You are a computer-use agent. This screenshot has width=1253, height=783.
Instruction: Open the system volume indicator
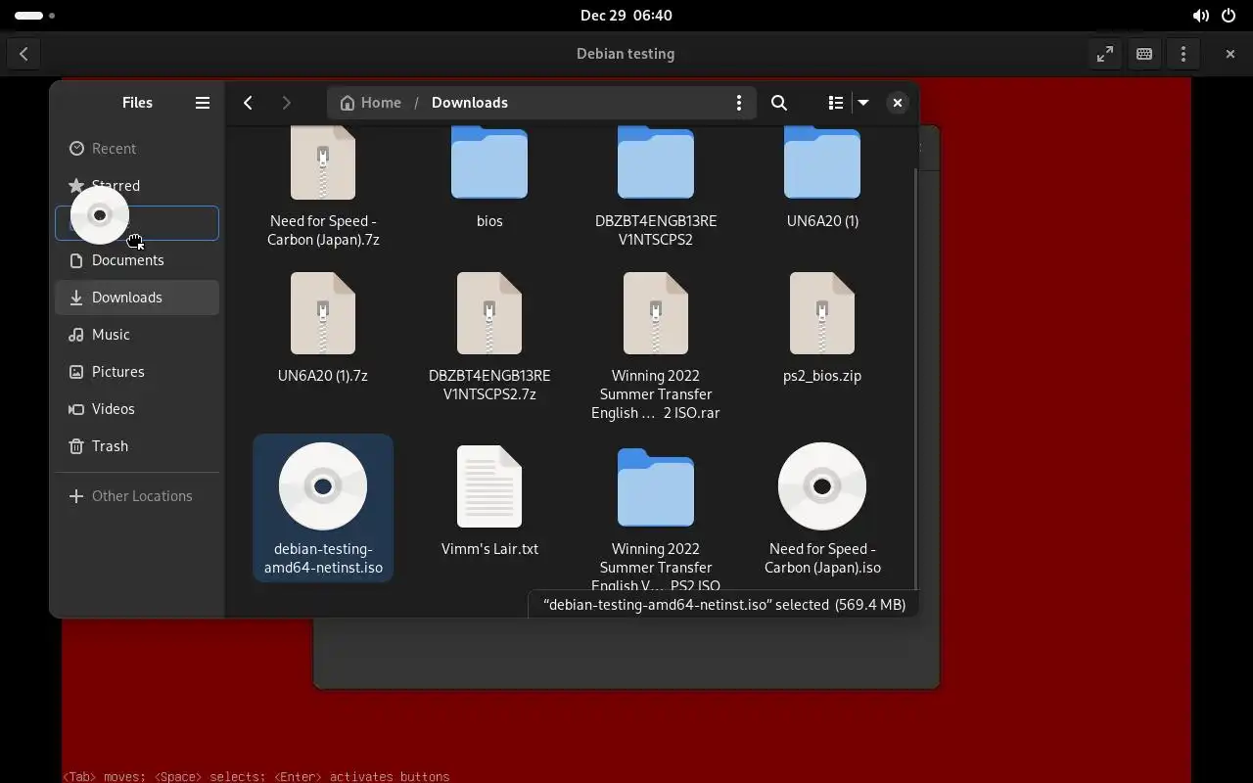[1200, 16]
